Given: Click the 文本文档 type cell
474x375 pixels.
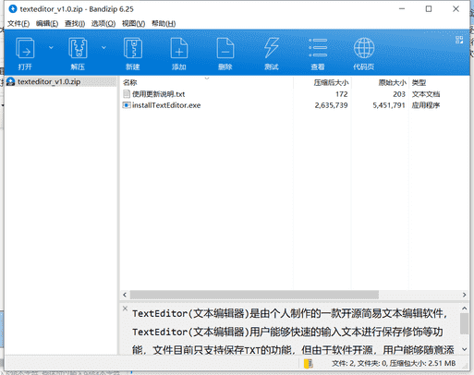Looking at the screenshot, I should click(x=426, y=94).
